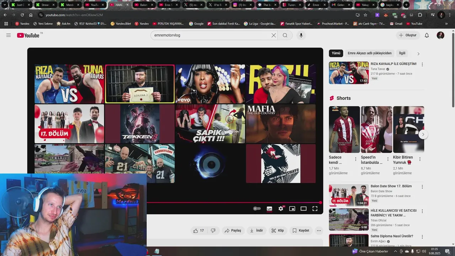Open Windows notification center icon

448,251
